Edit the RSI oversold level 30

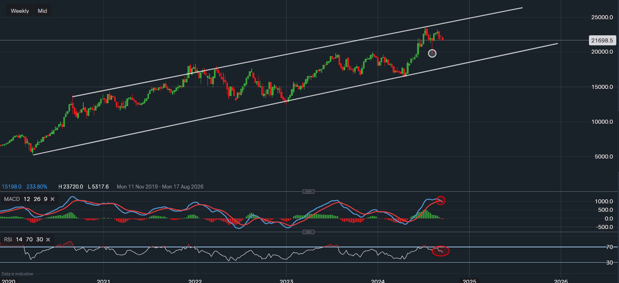point(39,239)
